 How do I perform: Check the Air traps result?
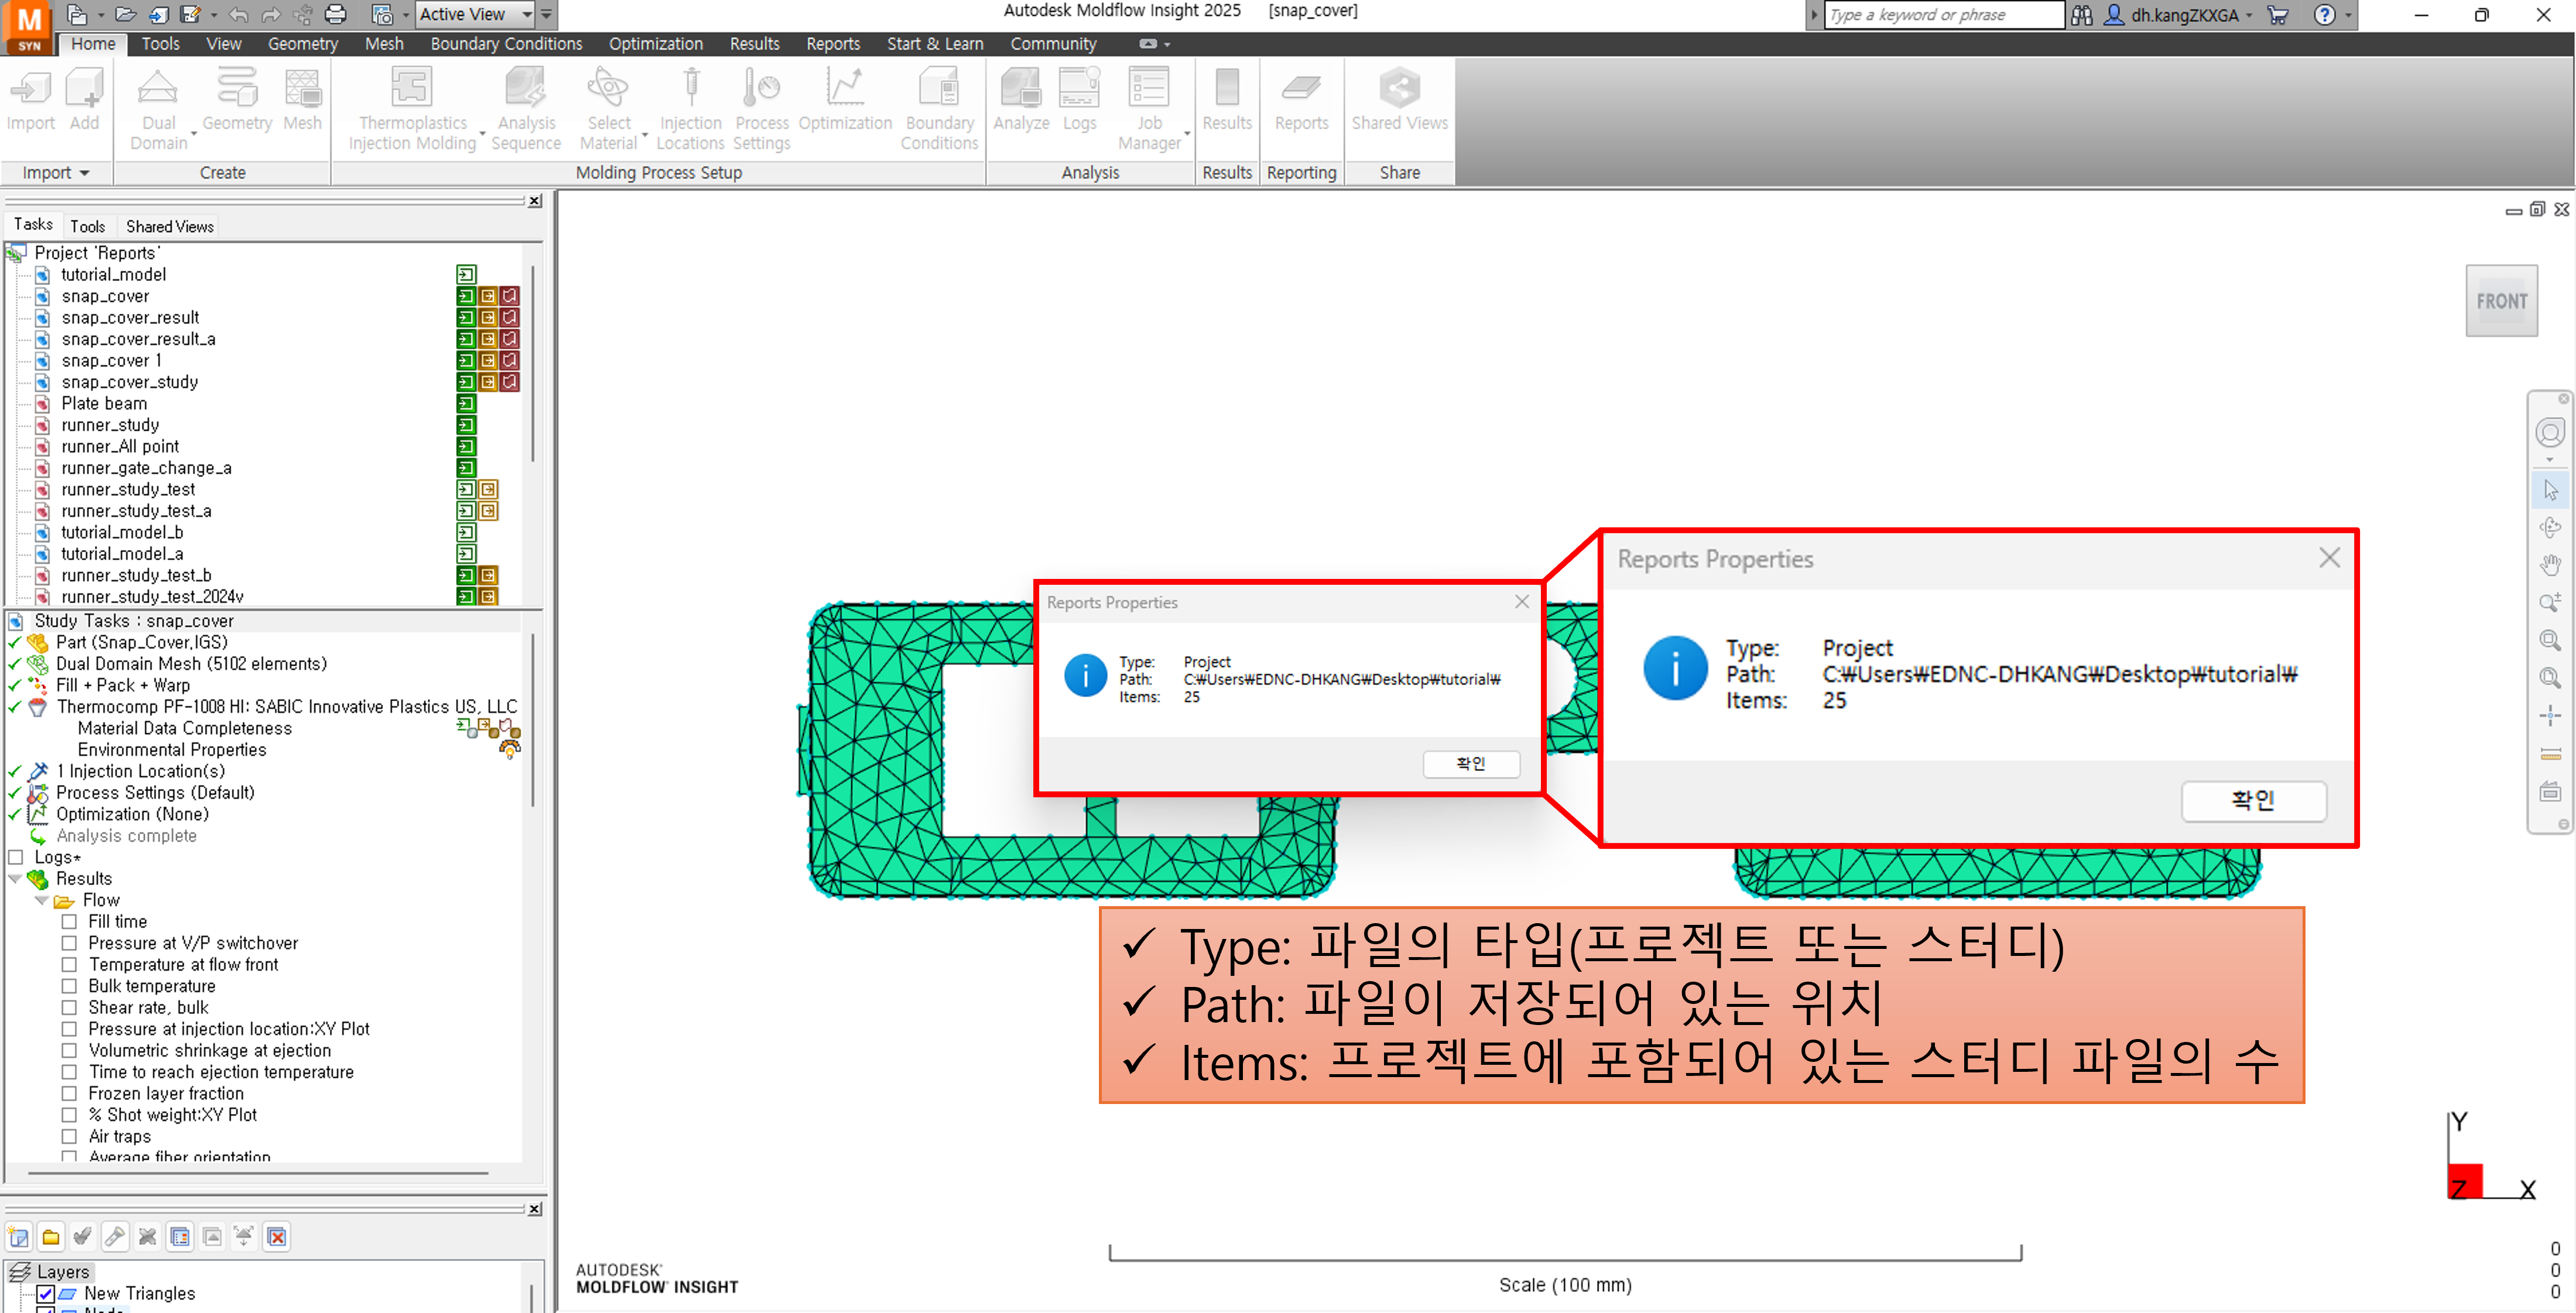pyautogui.click(x=69, y=1137)
